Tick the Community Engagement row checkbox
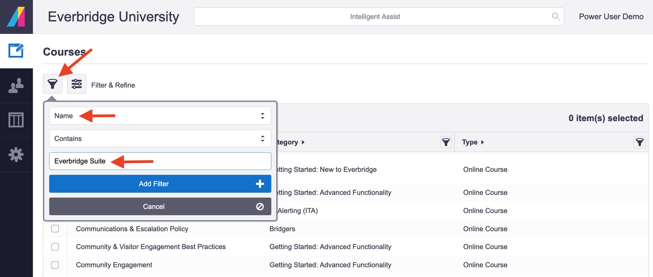 click(x=55, y=265)
